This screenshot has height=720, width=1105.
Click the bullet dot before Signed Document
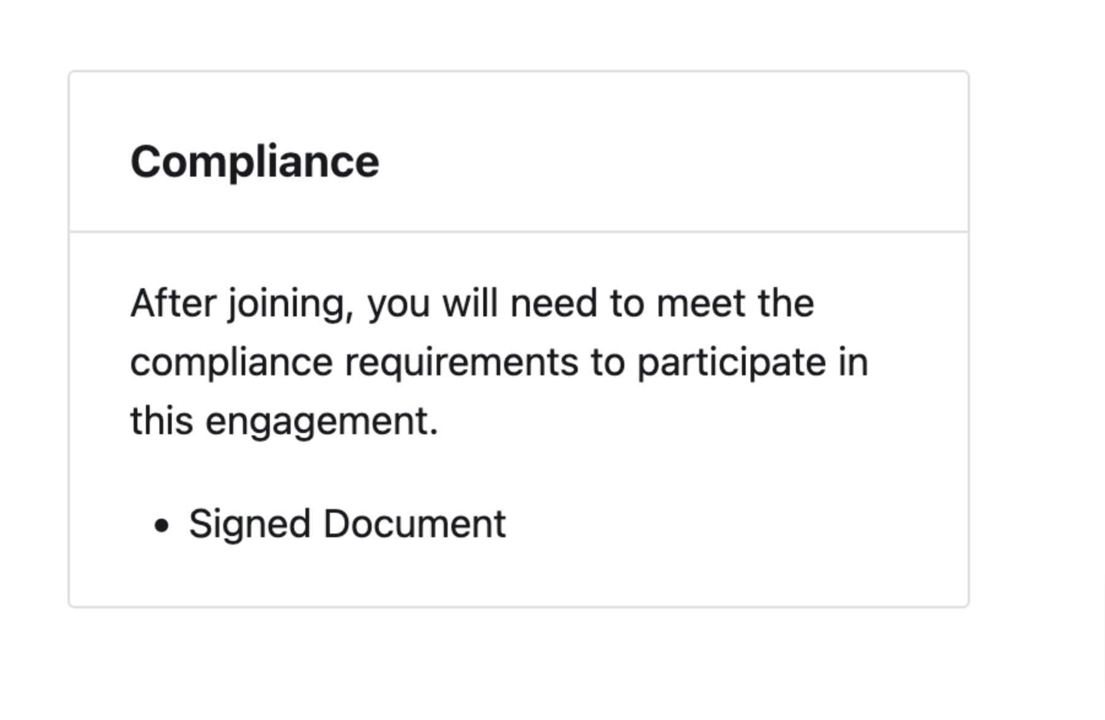[161, 526]
